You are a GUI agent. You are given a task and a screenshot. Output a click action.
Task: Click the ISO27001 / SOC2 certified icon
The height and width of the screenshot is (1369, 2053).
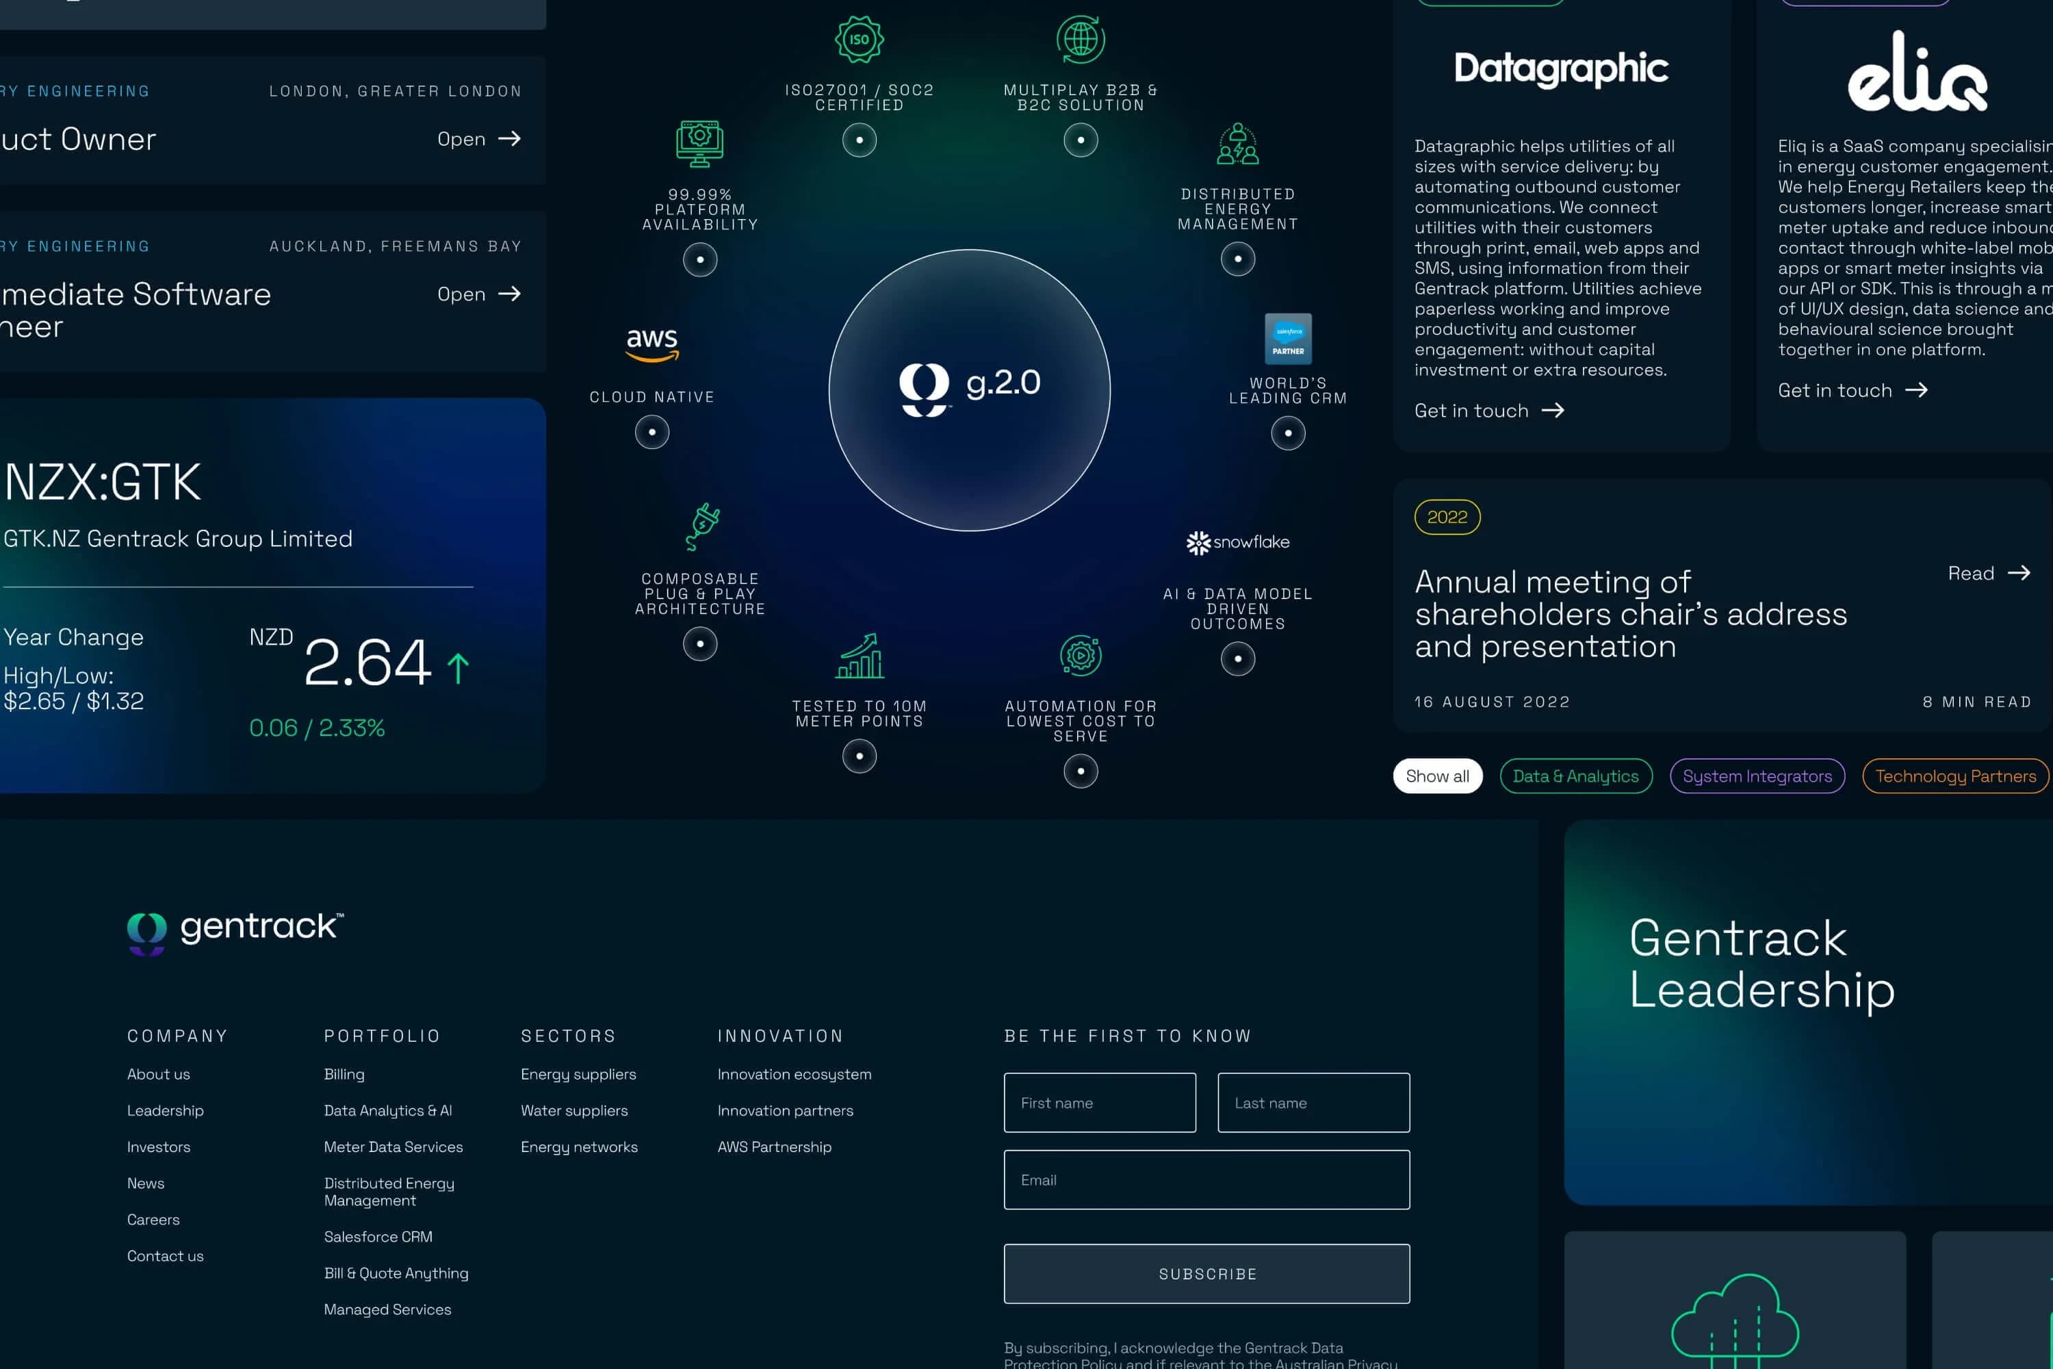coord(859,39)
